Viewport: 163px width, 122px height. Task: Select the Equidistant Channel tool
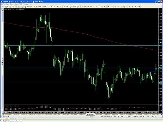(x=124, y=7)
